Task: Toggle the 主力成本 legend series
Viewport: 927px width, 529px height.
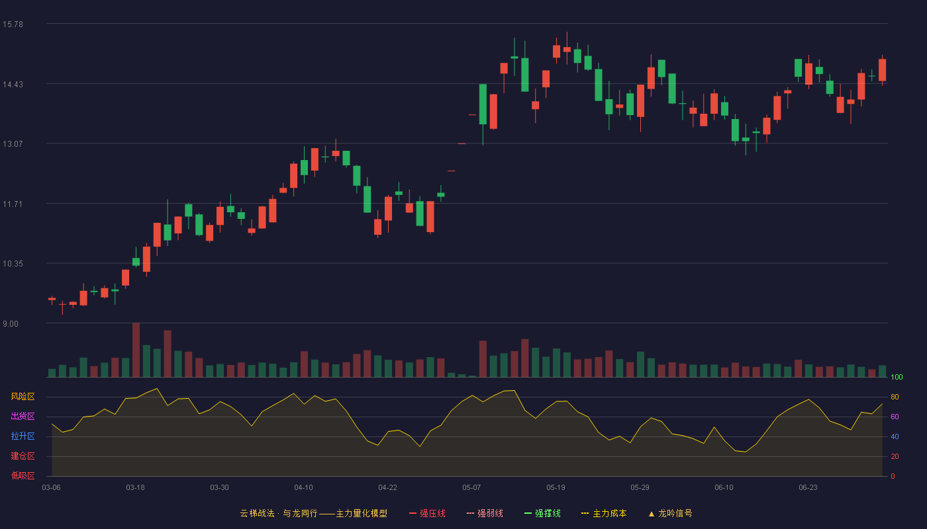Action: pyautogui.click(x=604, y=513)
